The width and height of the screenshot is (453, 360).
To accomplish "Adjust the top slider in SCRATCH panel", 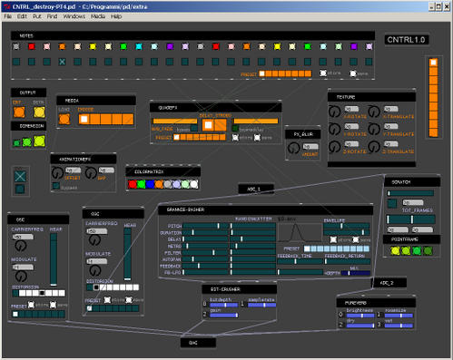I will 410,193.
